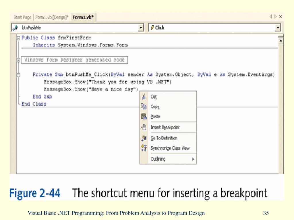Collapse the Public Class frmFirstForm outline
This screenshot has height=220, width=294.
(18, 38)
